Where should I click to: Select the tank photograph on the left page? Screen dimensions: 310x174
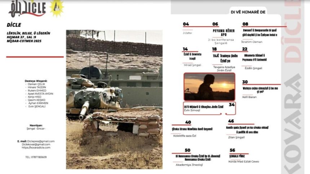click(114, 99)
